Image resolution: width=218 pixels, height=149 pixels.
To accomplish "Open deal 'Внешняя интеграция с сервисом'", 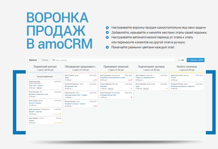I will tap(183, 86).
